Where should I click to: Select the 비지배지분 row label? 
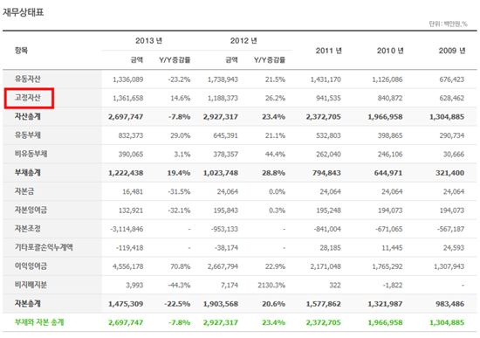[31, 285]
